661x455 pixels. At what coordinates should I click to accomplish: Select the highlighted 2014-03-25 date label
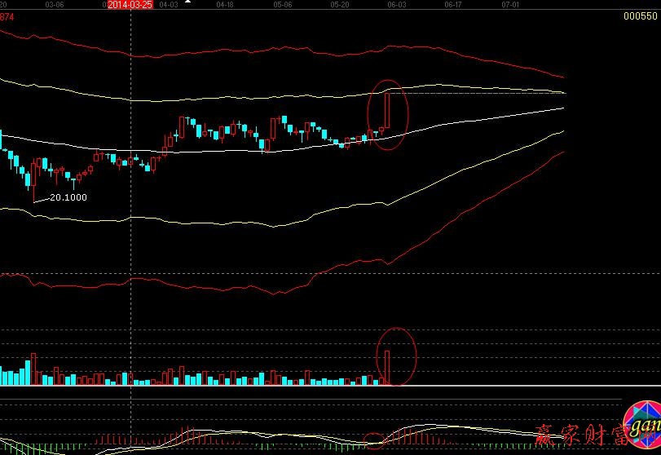(130, 5)
